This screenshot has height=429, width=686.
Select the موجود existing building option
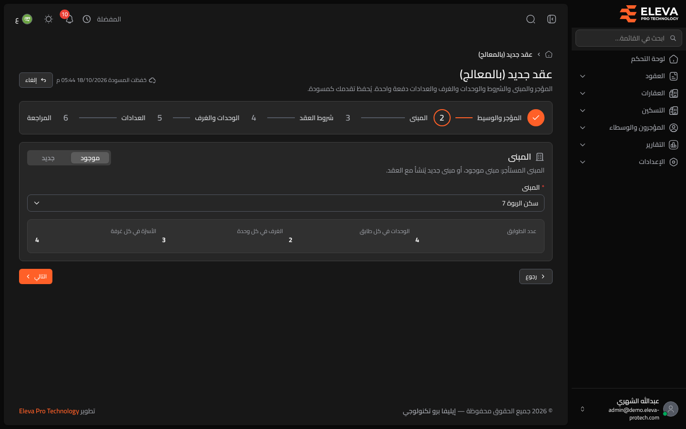90,158
